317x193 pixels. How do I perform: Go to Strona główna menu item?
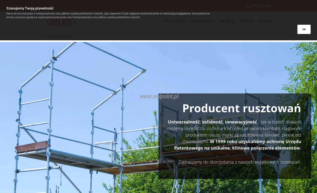pyautogui.click(x=175, y=21)
